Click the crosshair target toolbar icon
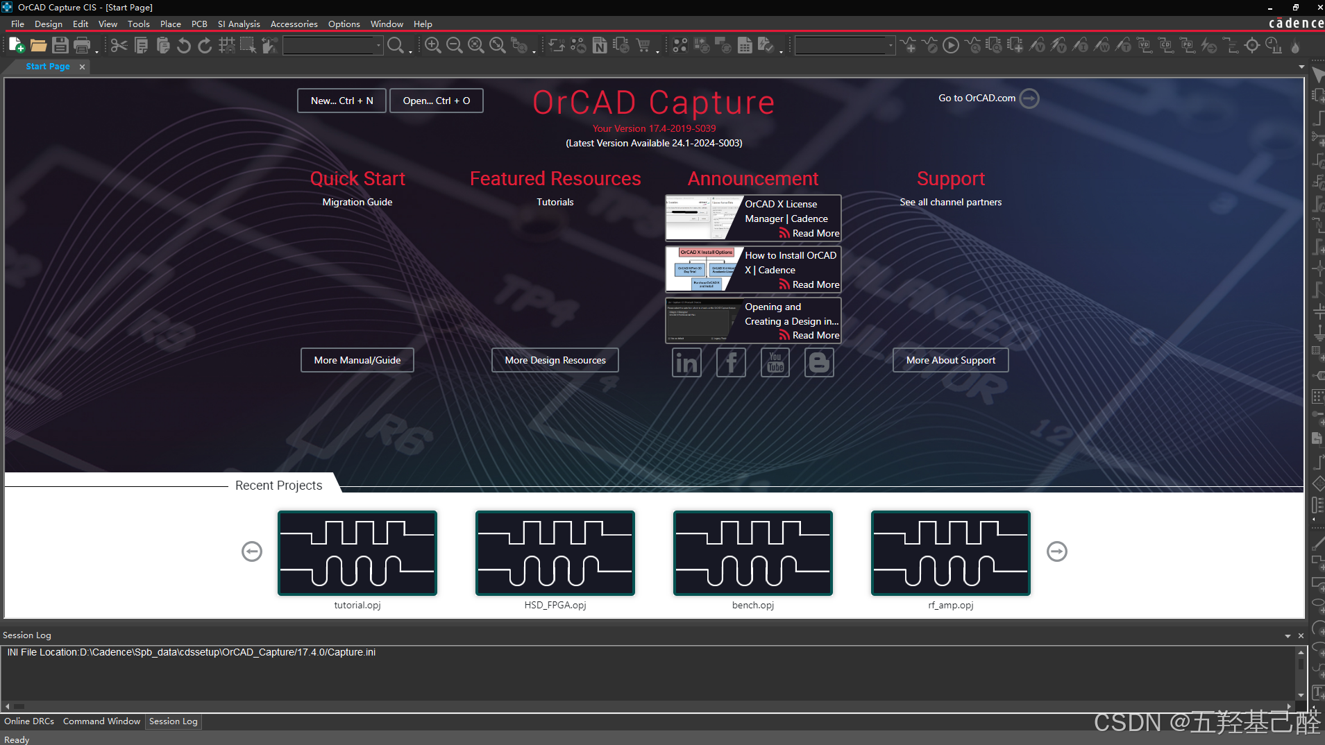1325x745 pixels. pyautogui.click(x=1252, y=46)
